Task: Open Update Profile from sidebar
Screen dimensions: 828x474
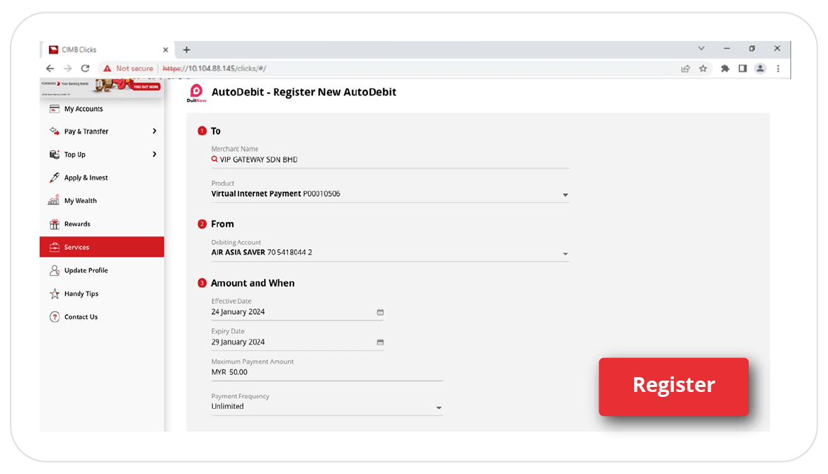Action: [x=86, y=270]
